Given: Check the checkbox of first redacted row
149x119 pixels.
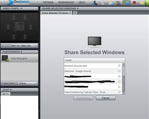Looking at the screenshot, I should 119,76.
